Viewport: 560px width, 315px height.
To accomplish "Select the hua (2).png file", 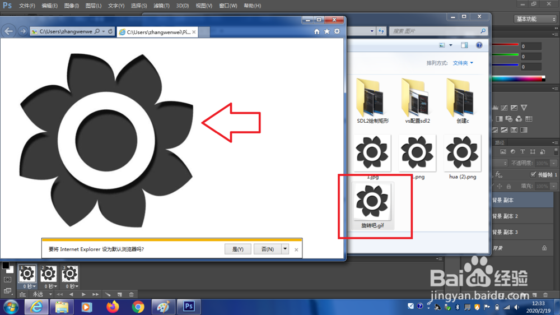I will [463, 156].
